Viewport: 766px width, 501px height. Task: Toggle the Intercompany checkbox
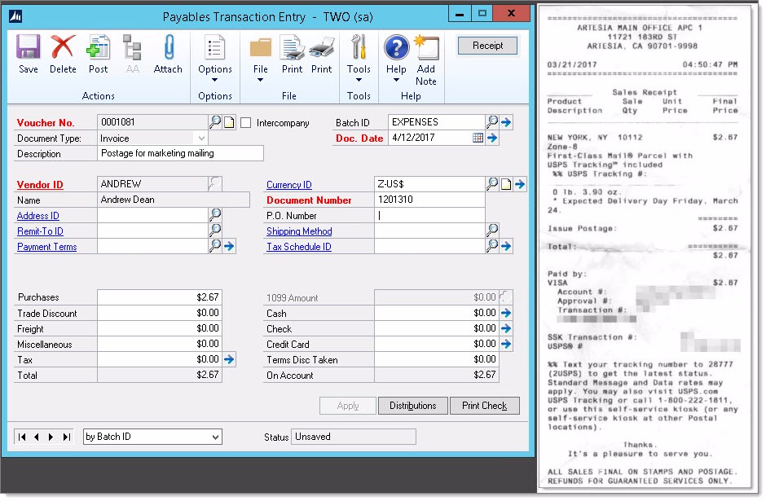246,123
